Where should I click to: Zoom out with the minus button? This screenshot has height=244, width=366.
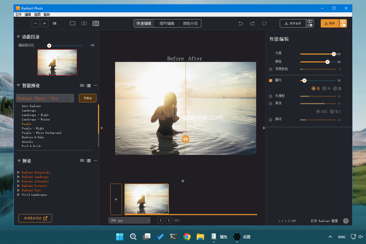click(x=36, y=23)
